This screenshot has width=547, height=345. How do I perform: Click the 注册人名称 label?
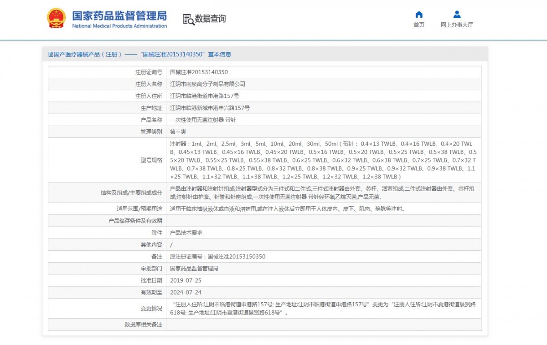[149, 84]
